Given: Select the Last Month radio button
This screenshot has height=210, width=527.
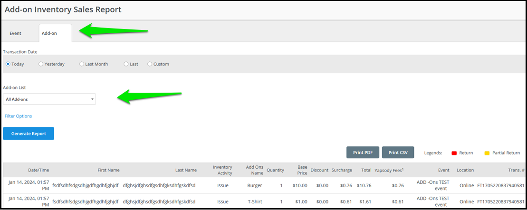Looking at the screenshot, I should (81, 64).
